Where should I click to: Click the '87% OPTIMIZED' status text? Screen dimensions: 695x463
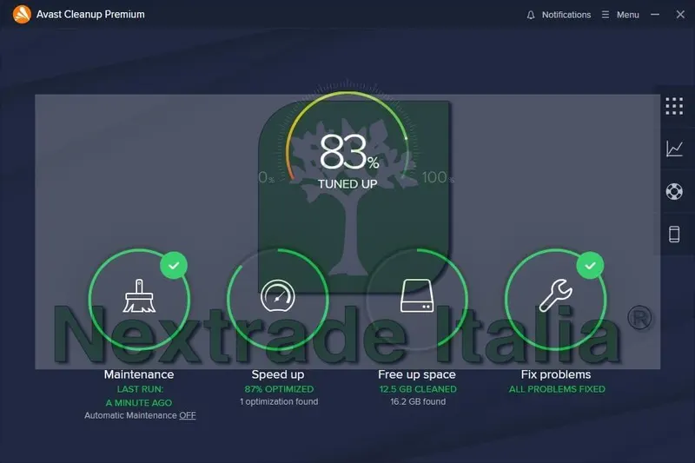tap(279, 389)
